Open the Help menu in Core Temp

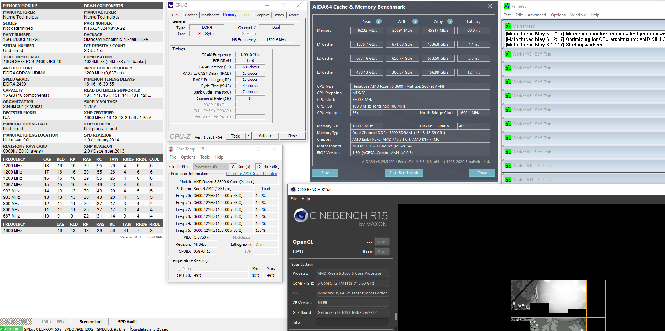(x=219, y=157)
